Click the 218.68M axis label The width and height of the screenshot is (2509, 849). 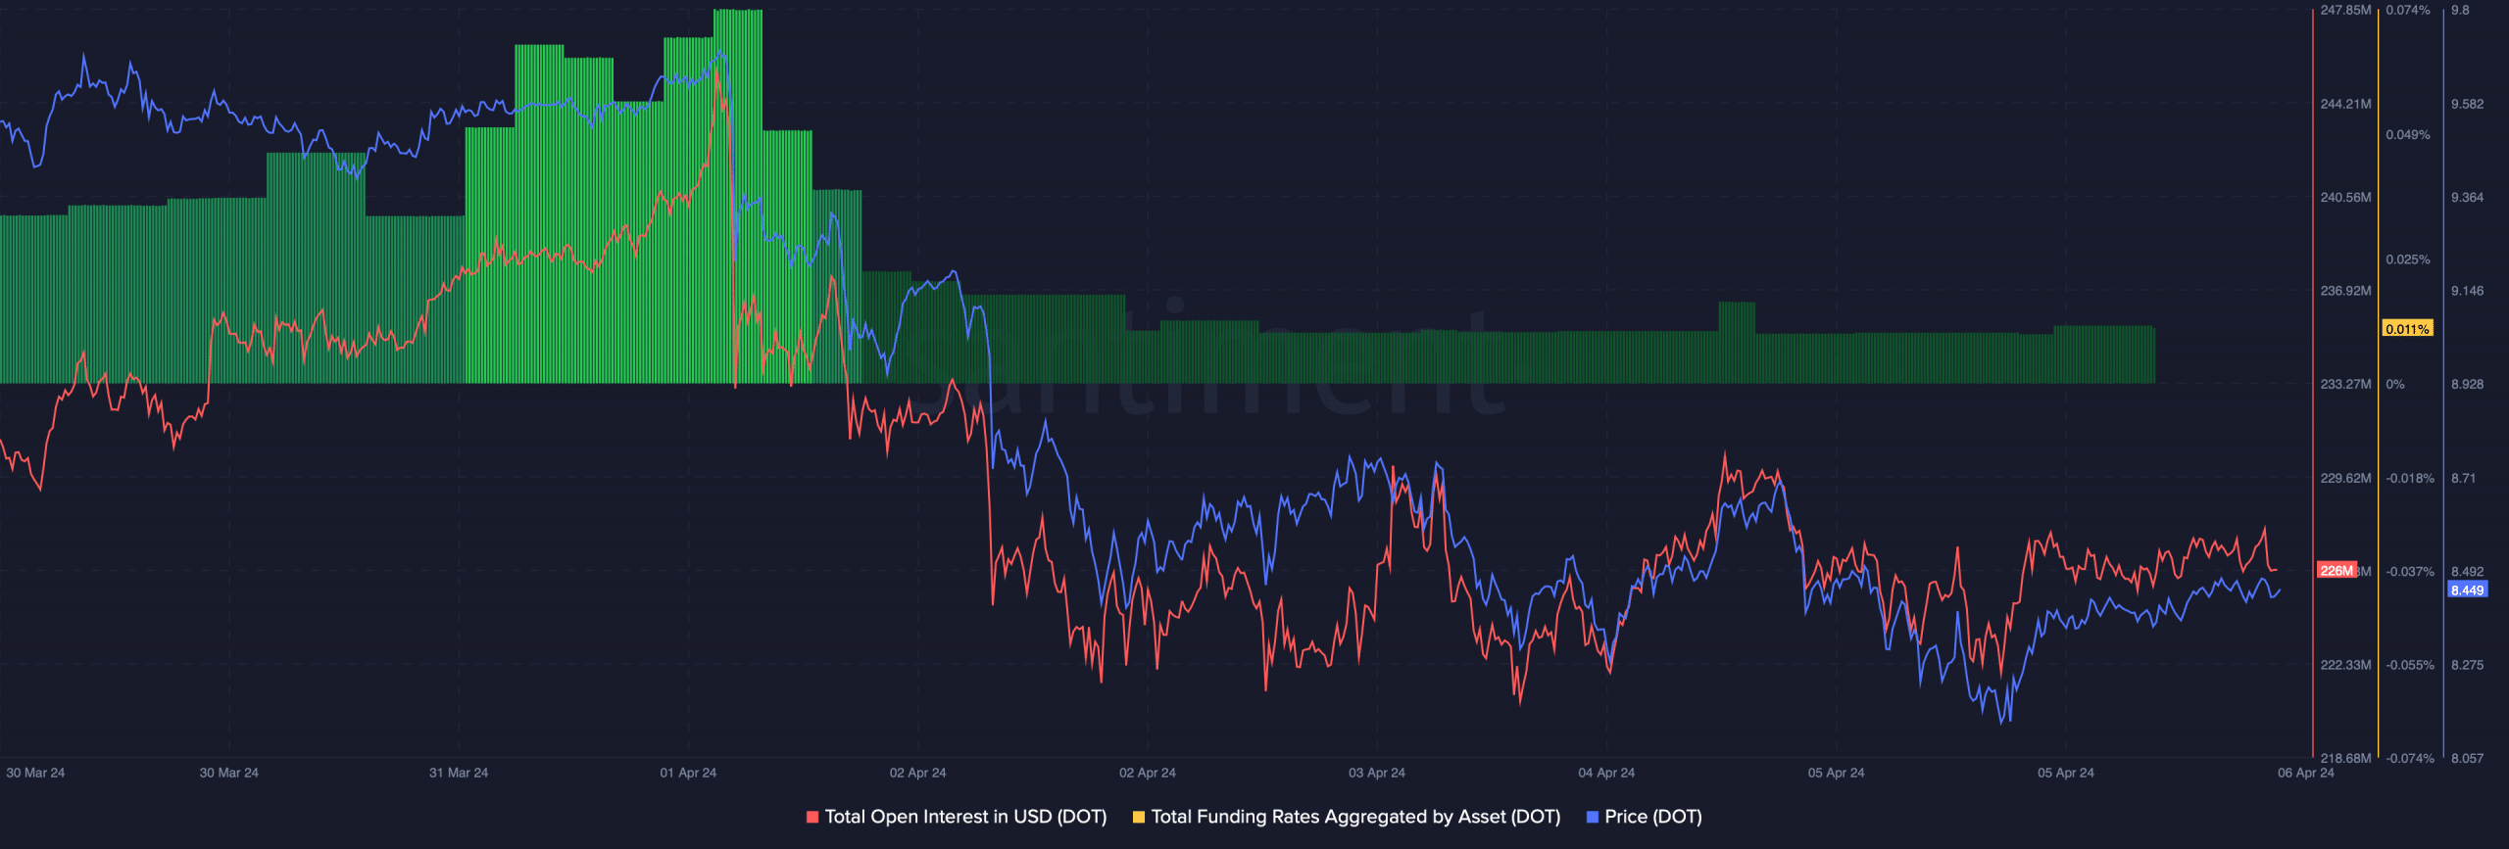[2345, 758]
